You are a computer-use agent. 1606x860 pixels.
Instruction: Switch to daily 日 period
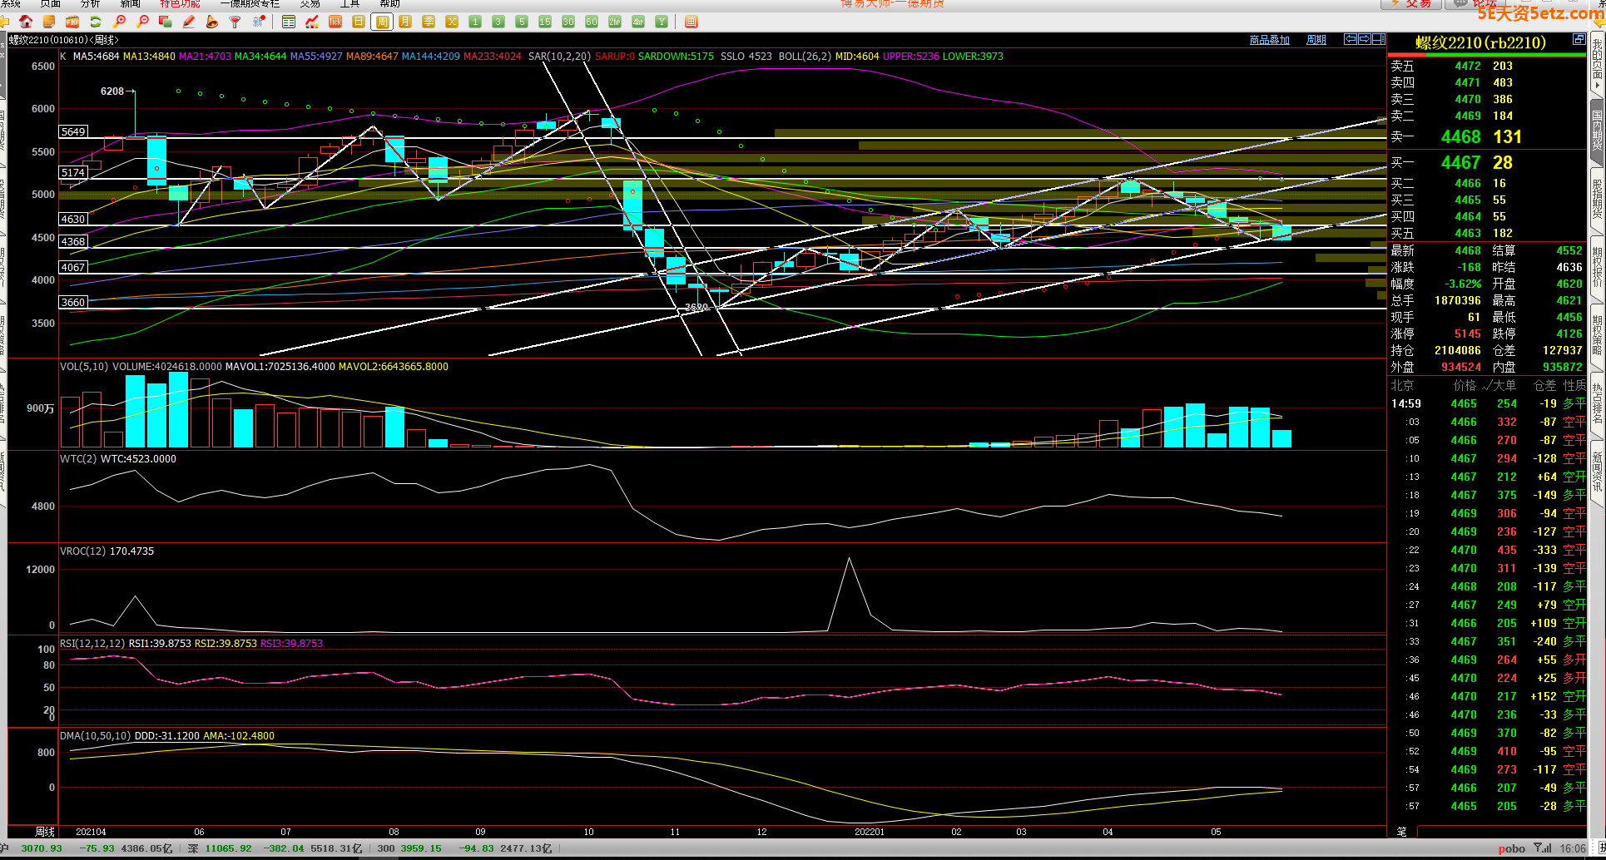359,22
